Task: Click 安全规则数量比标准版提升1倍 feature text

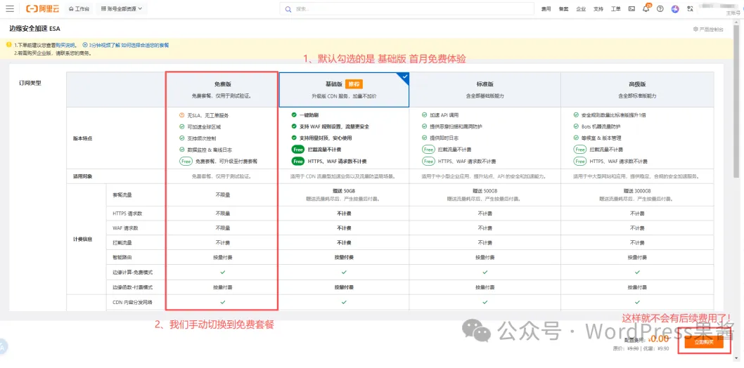Action: coord(614,115)
